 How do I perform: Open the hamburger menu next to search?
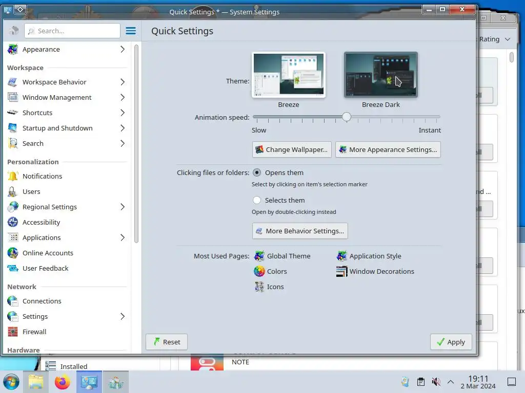tap(131, 31)
